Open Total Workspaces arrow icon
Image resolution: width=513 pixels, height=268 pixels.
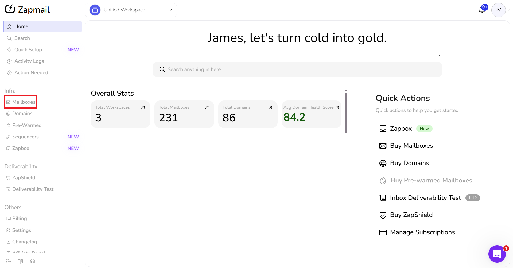(143, 107)
